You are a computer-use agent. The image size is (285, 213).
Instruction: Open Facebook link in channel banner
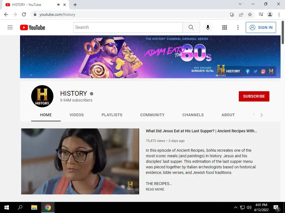tap(247, 71)
